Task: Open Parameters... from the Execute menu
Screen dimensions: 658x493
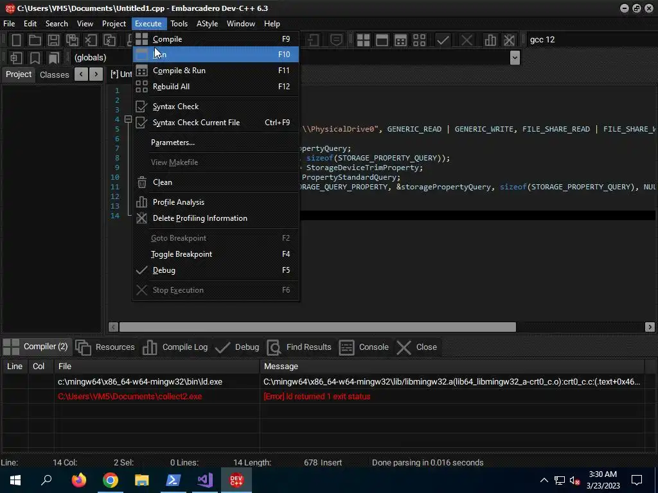Action: pos(216,143)
